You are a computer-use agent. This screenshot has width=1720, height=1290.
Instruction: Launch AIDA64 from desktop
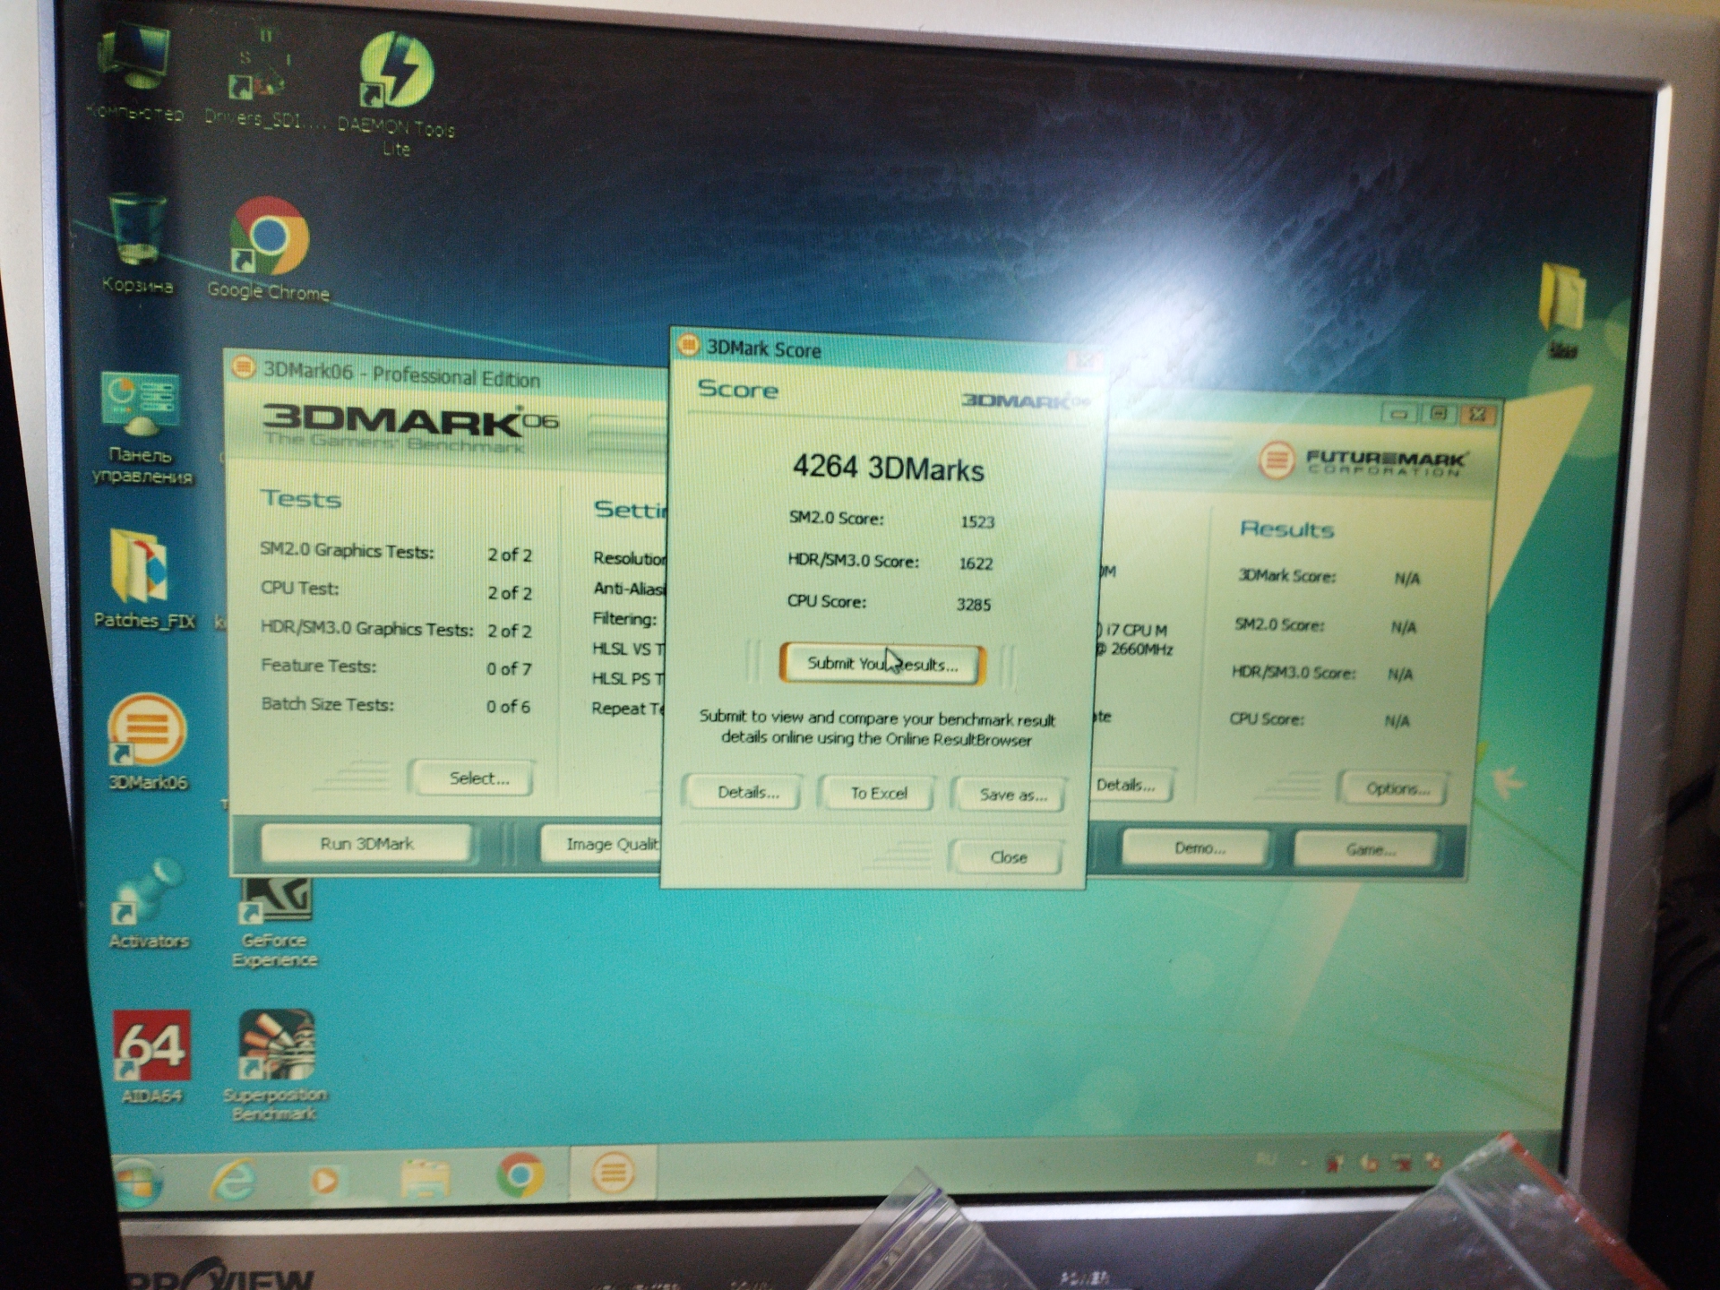pos(151,1057)
